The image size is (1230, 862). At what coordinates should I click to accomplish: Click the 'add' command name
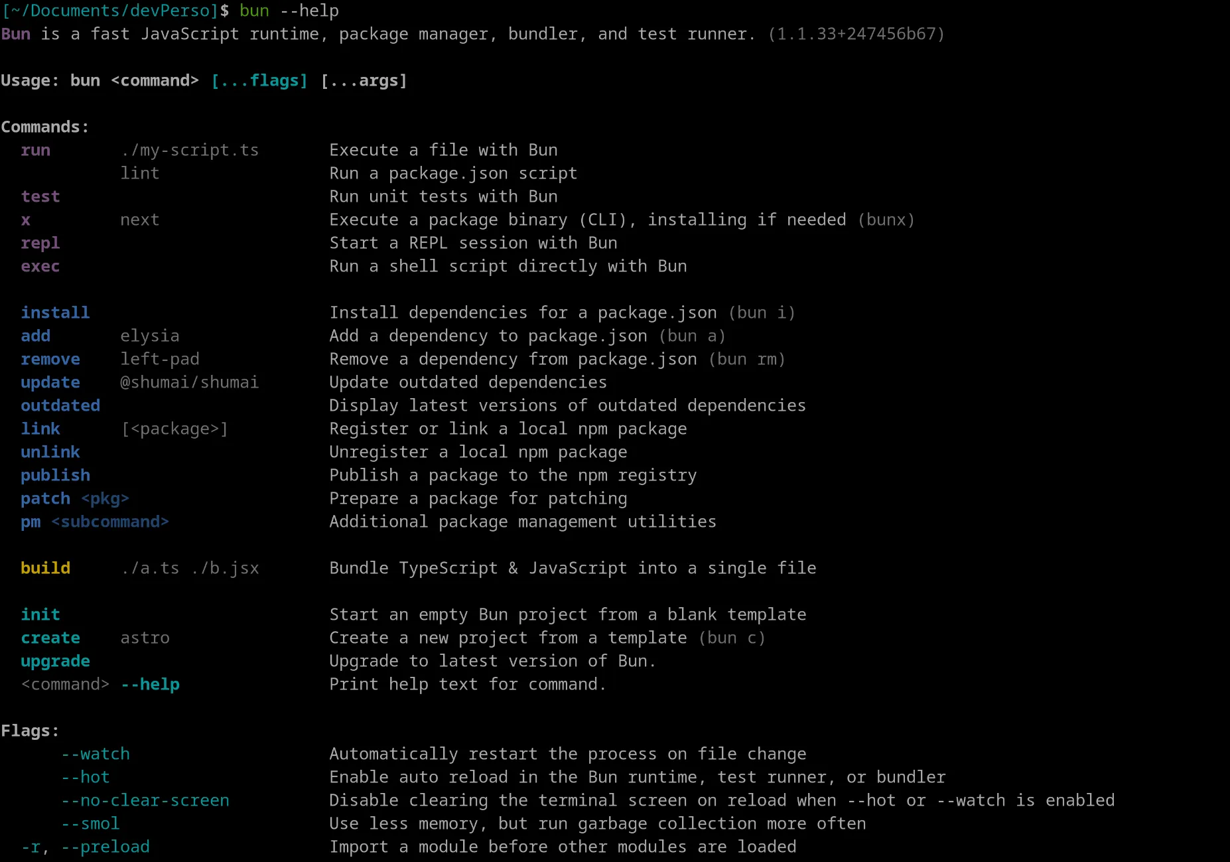(35, 336)
